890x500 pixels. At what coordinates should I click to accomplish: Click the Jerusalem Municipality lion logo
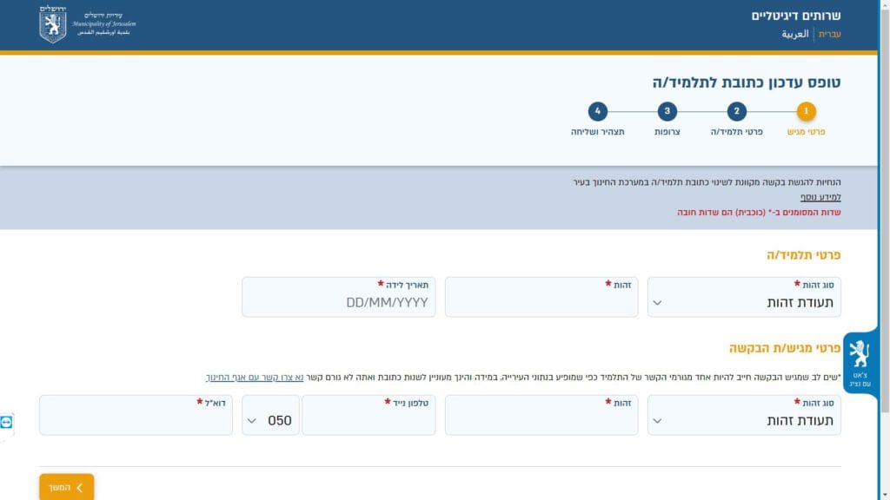[53, 24]
